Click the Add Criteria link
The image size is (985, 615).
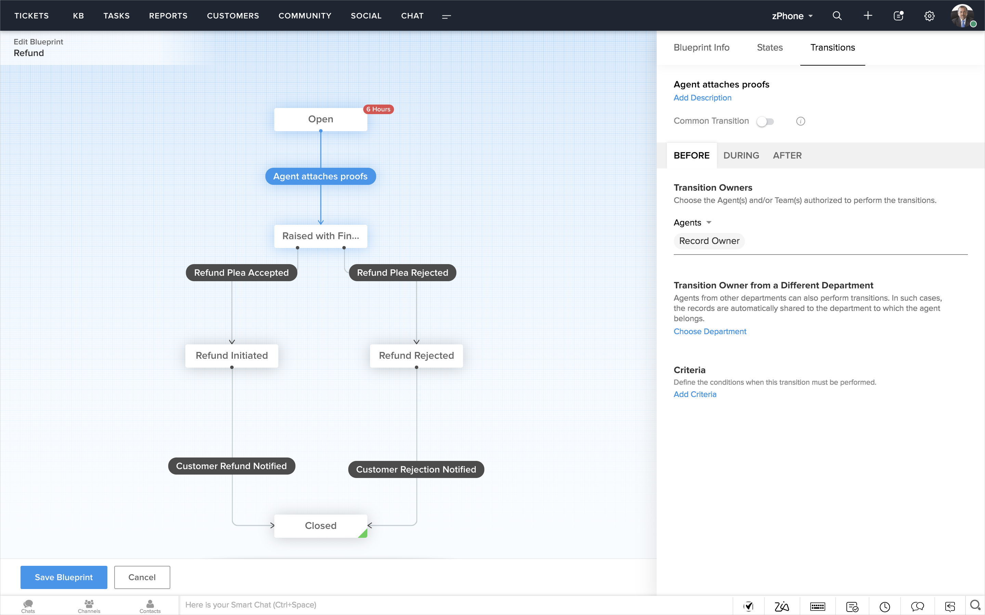pos(695,394)
